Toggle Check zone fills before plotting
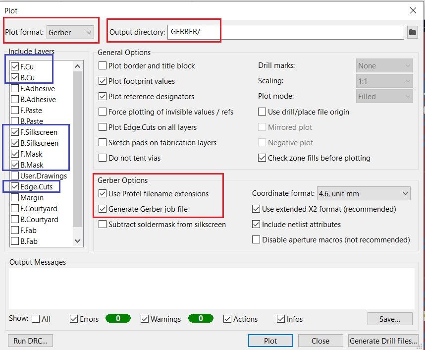Viewport: 425px width, 350px height. pos(262,158)
